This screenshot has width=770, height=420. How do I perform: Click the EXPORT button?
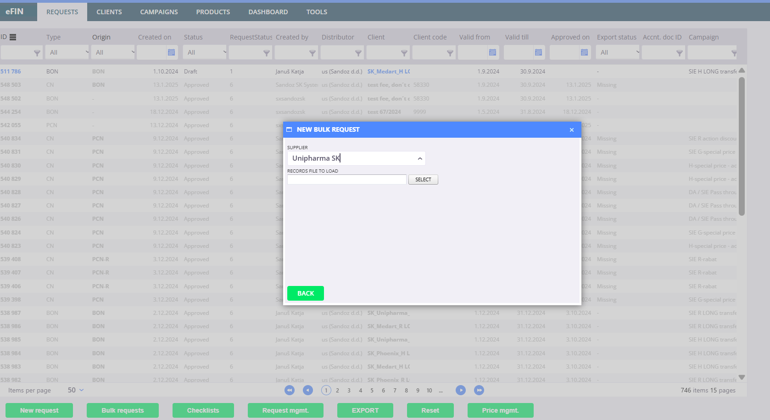(365, 410)
